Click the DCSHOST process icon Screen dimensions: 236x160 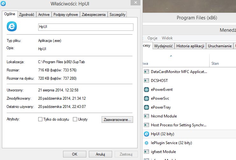(147, 81)
